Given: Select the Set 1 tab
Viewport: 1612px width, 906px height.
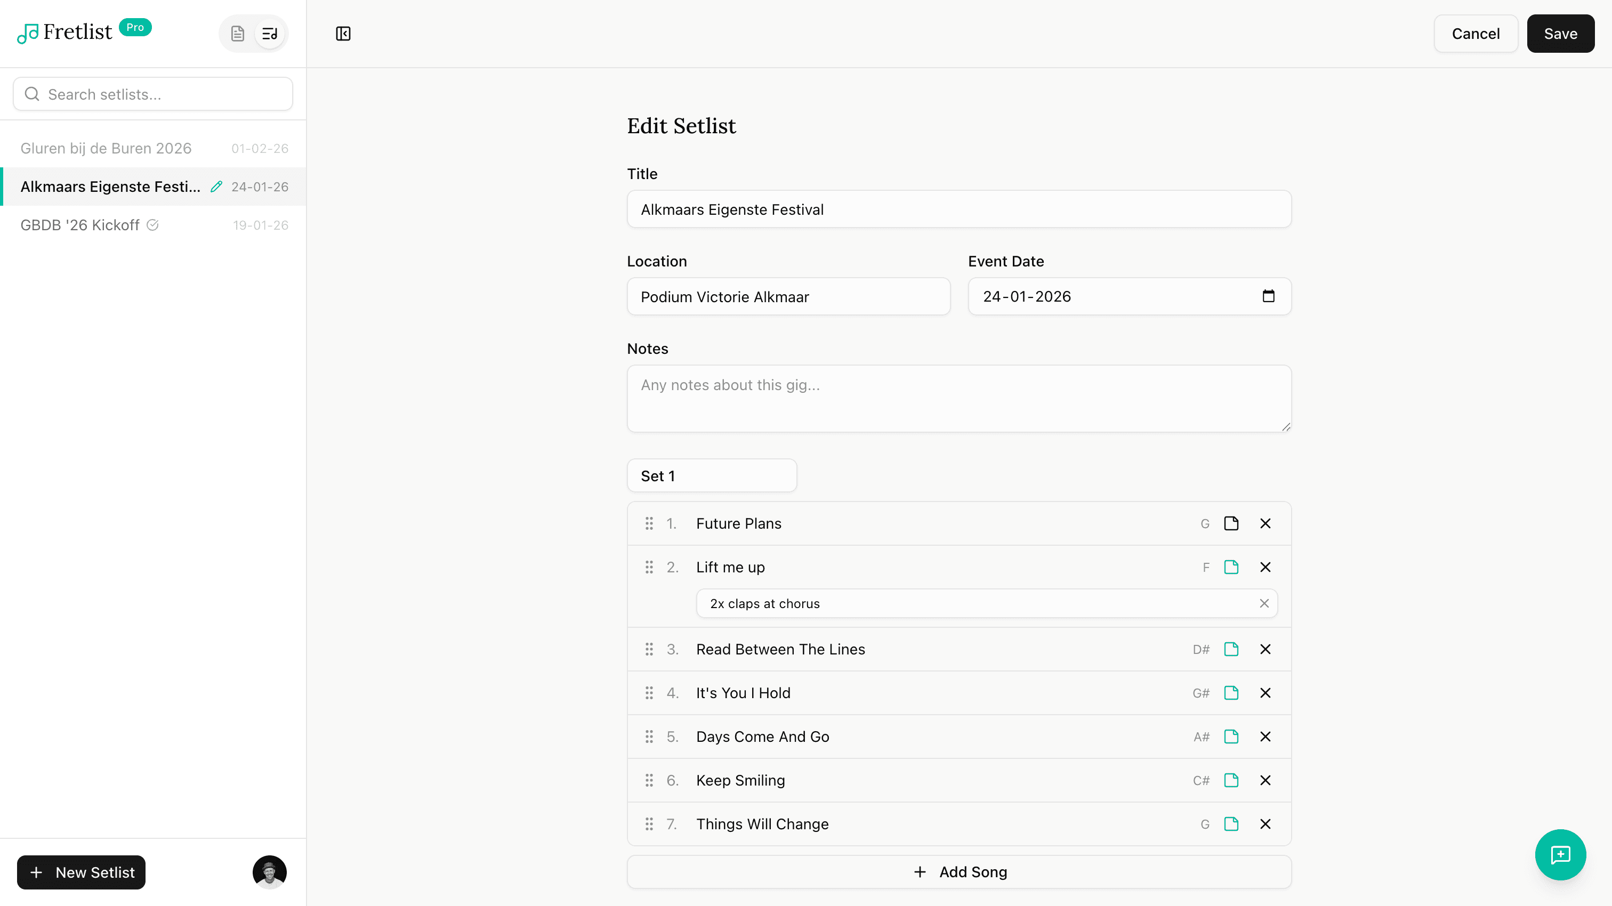Looking at the screenshot, I should [712, 475].
